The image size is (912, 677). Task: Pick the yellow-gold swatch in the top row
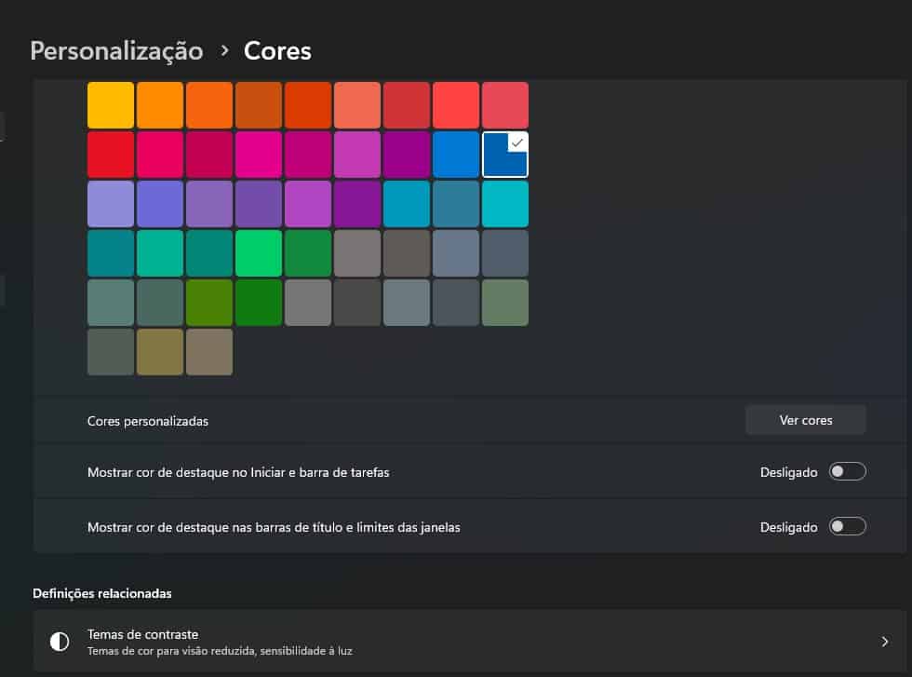point(111,105)
